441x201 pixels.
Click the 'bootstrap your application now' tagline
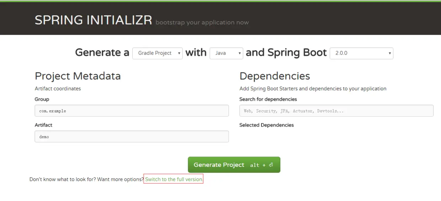202,23
